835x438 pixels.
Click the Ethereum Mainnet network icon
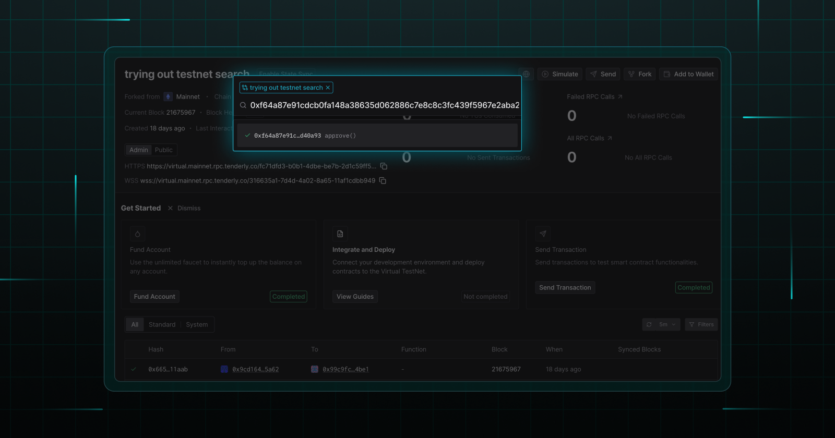[x=168, y=96]
